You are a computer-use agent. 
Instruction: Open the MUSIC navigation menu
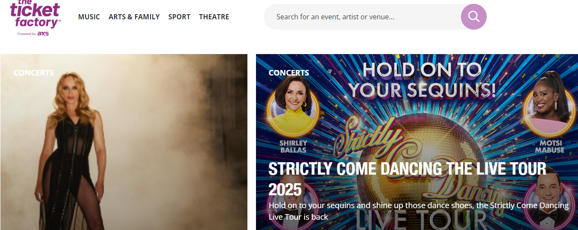coord(89,17)
